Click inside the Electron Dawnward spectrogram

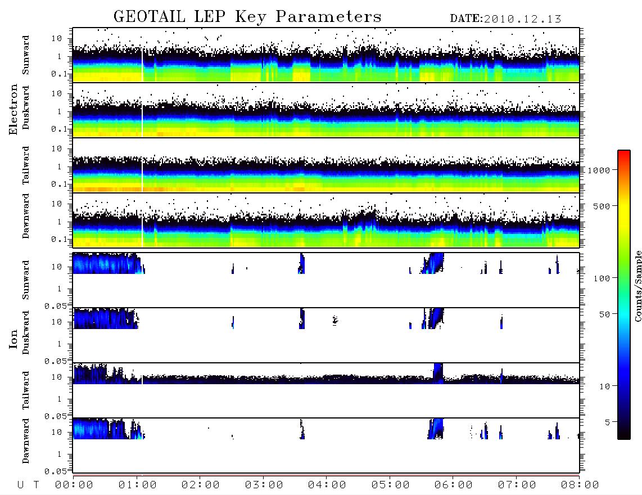(x=326, y=220)
